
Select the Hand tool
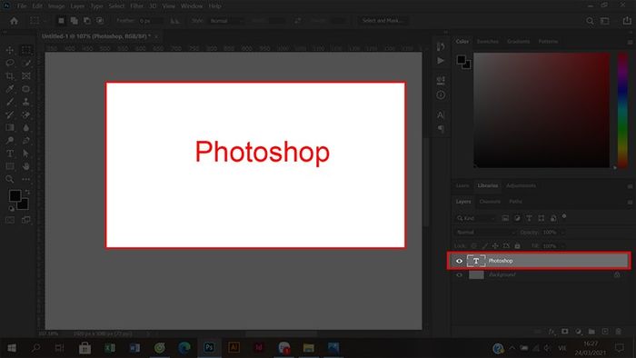26,166
